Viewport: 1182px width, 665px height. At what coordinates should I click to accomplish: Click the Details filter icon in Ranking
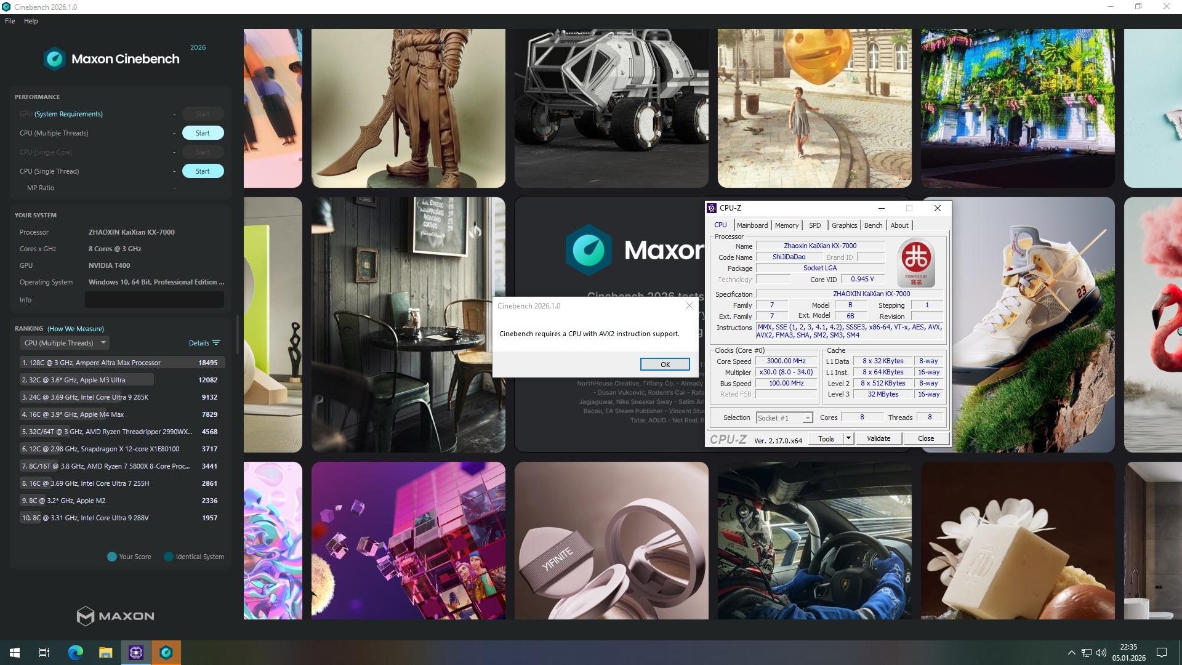pyautogui.click(x=215, y=343)
